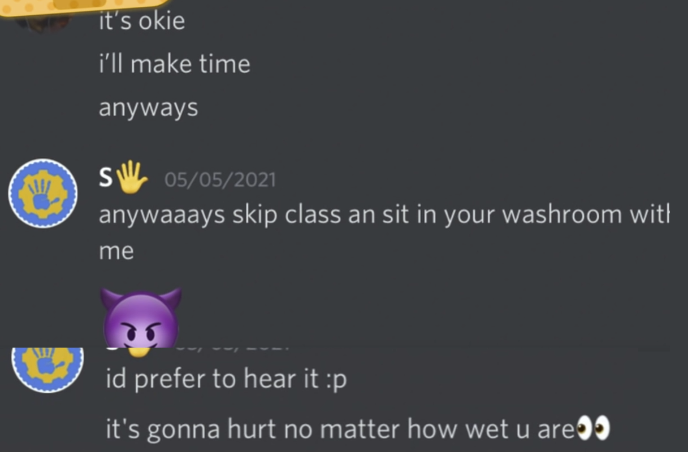This screenshot has height=452, width=688.
Task: Select the message starting "it's gonna hurt"
Action: click(x=358, y=429)
